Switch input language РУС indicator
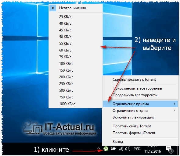Image resolution: width=180 pixels, height=156 pixels. tap(137, 149)
